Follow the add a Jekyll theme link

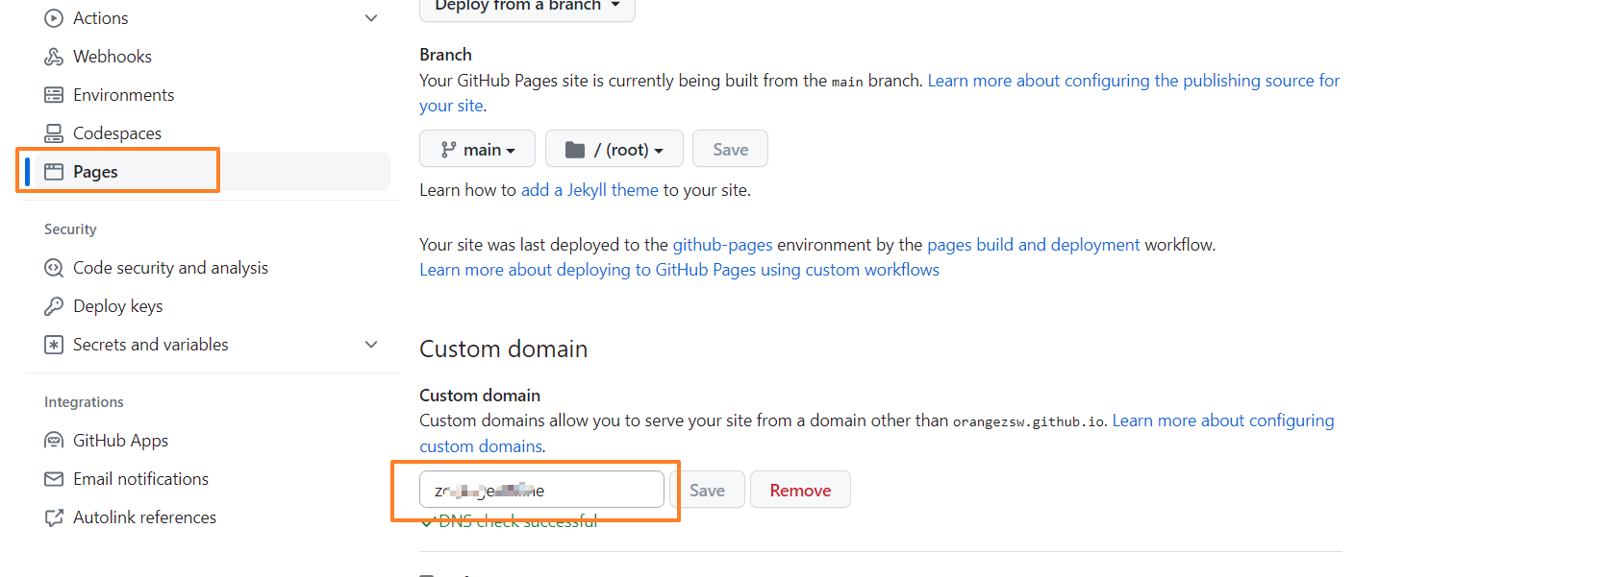pyautogui.click(x=589, y=190)
